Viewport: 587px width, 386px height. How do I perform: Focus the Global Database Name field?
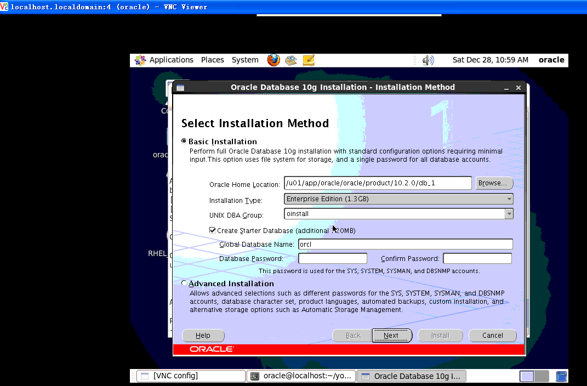[x=406, y=244]
